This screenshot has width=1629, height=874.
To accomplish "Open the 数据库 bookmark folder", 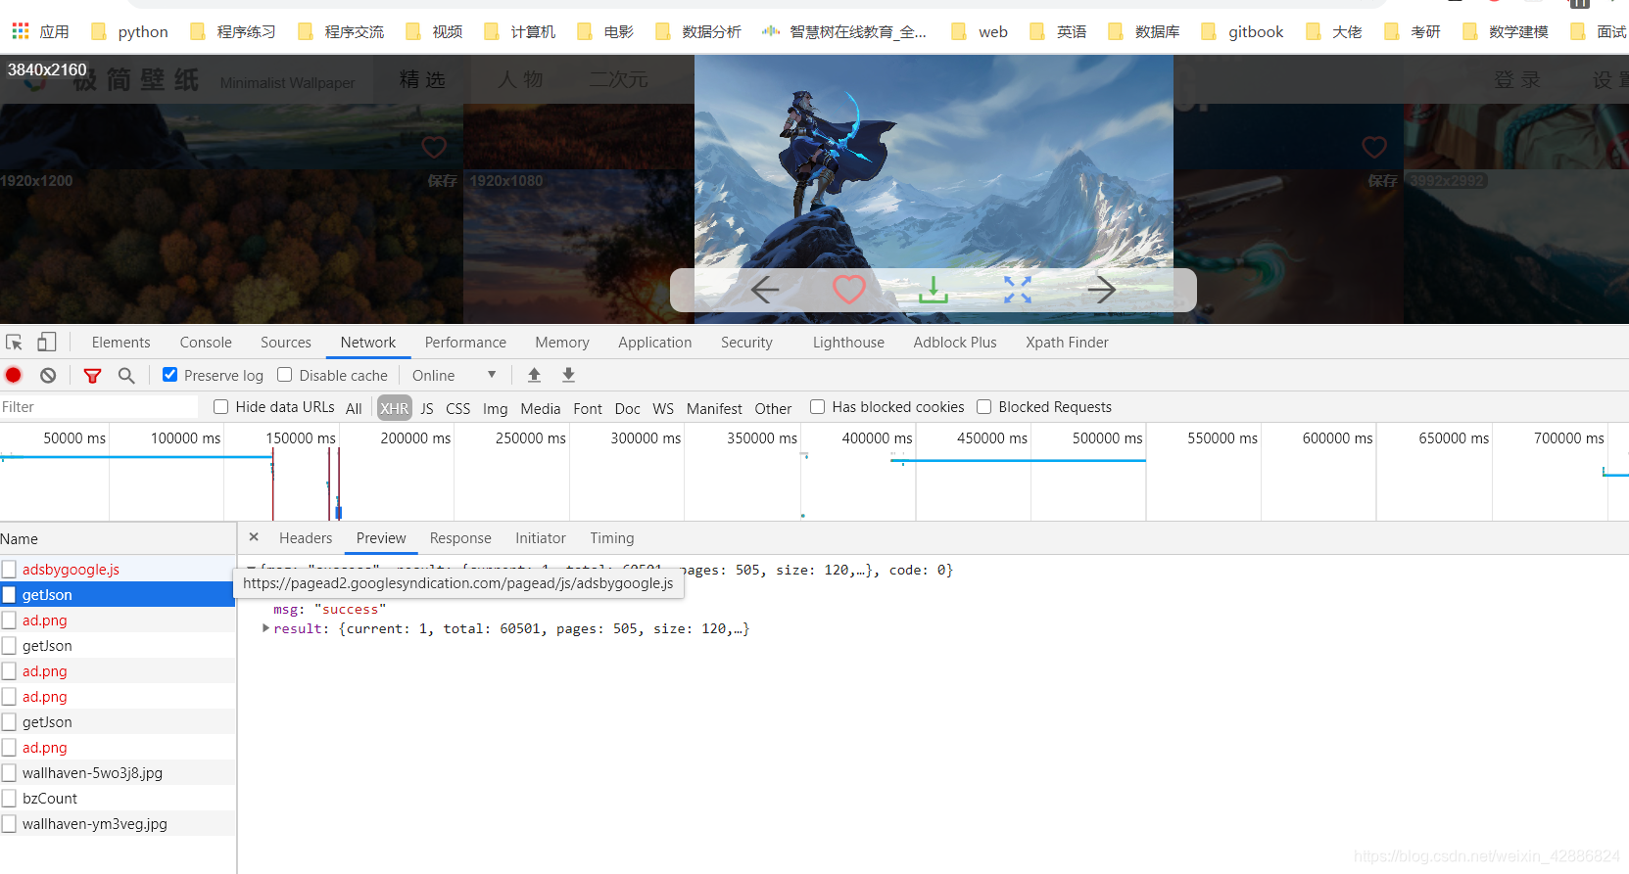I will [1143, 31].
